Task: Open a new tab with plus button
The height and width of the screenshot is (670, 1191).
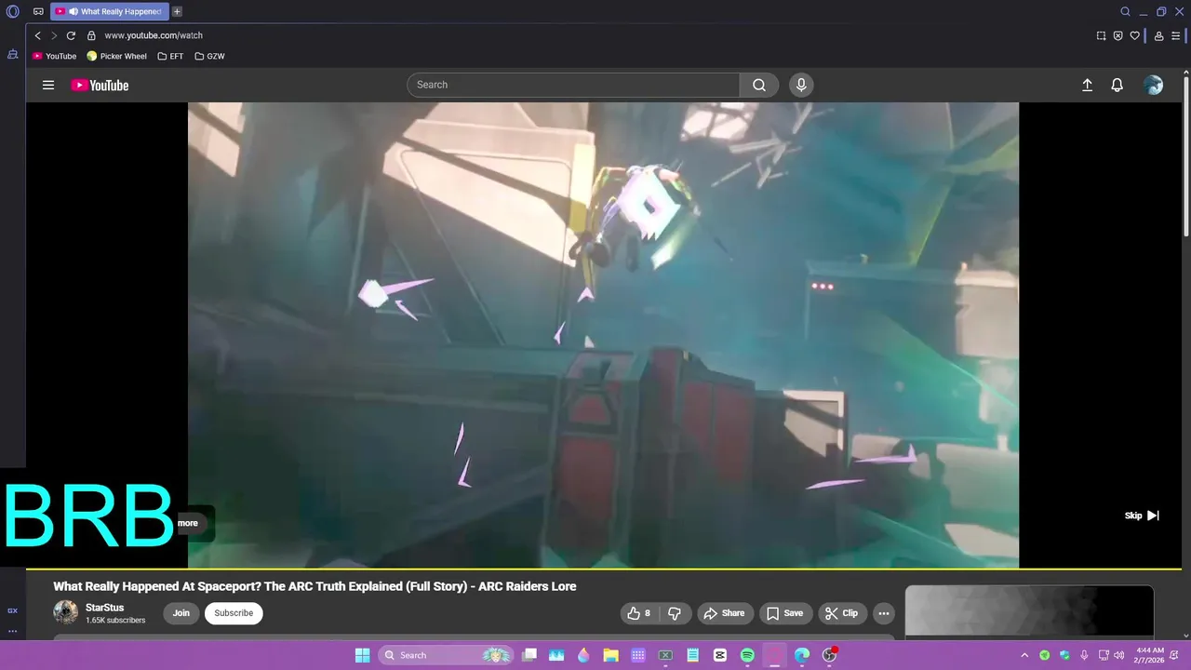Action: coord(177,12)
